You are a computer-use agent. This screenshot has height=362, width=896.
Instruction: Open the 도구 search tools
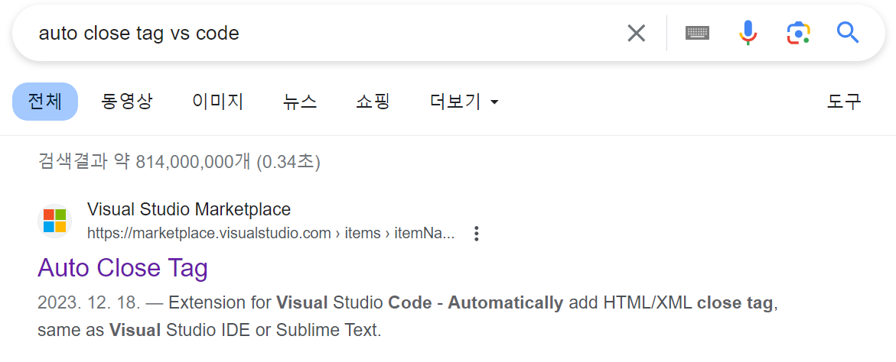pos(844,102)
